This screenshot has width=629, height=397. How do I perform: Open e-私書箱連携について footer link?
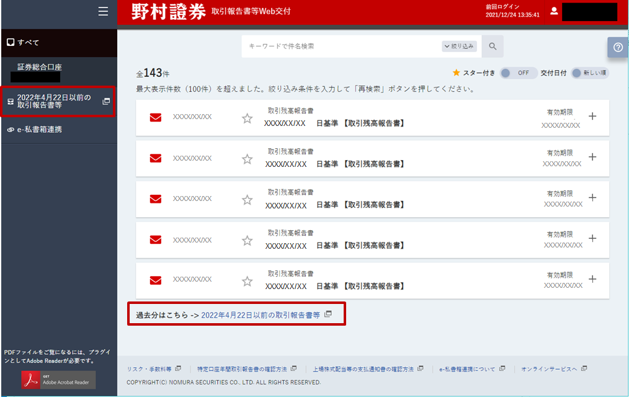[x=467, y=369]
